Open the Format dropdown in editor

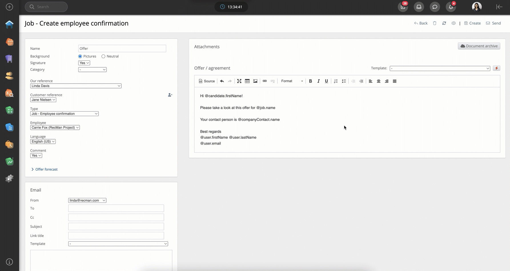point(292,81)
